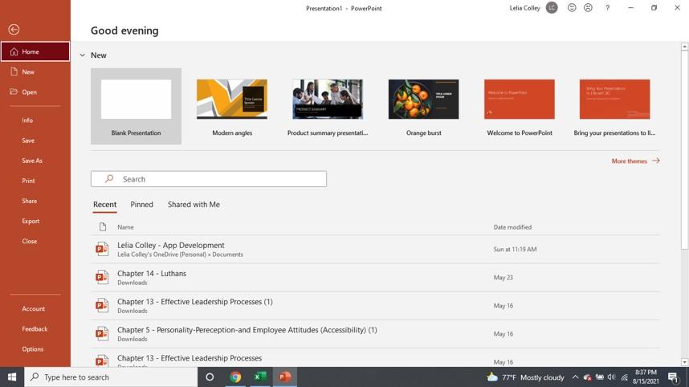Open Account settings in the sidebar

pos(35,309)
